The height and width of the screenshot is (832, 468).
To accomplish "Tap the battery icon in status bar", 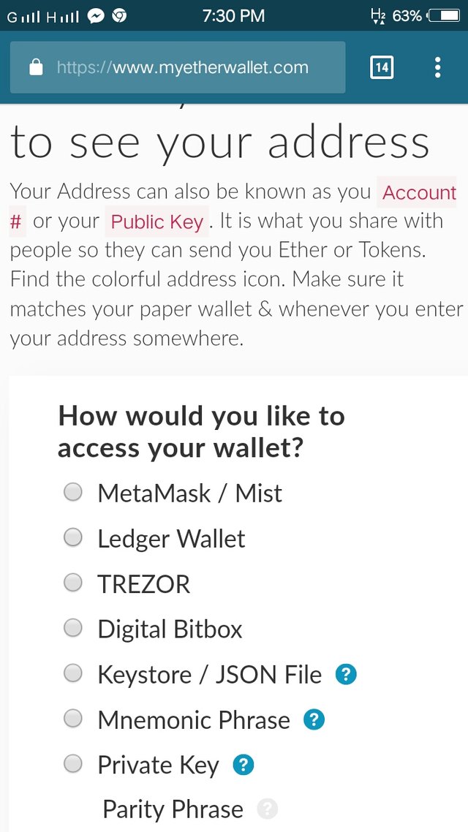I will (x=443, y=15).
